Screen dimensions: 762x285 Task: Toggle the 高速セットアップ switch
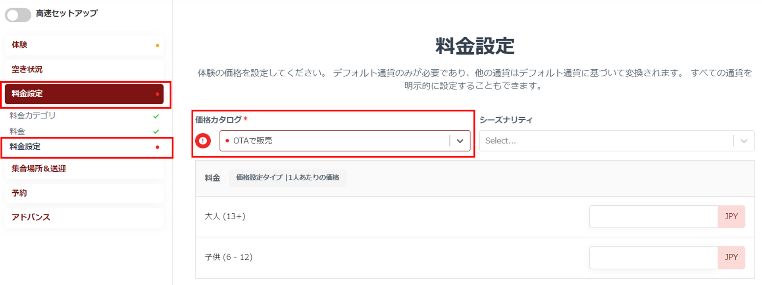tap(18, 15)
